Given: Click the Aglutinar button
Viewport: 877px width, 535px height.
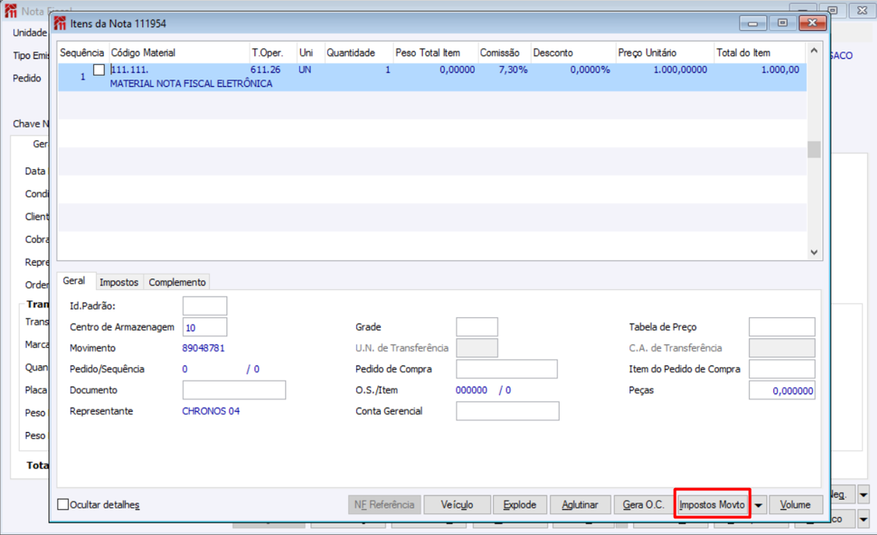Looking at the screenshot, I should (x=580, y=505).
